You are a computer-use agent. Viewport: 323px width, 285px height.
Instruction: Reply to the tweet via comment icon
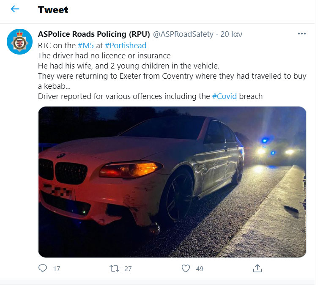(x=43, y=269)
